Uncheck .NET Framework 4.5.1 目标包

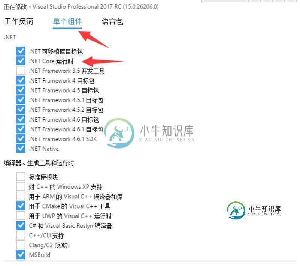pyautogui.click(x=21, y=100)
